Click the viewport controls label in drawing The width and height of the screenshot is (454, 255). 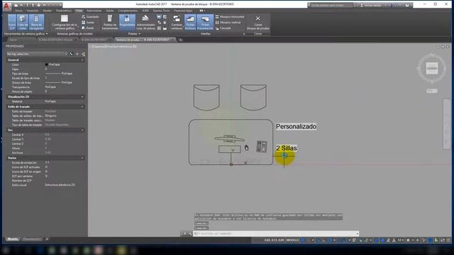[x=113, y=46]
